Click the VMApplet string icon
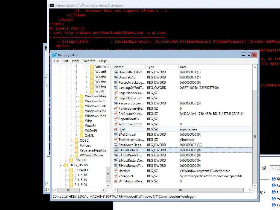The image size is (280, 210). click(x=116, y=176)
